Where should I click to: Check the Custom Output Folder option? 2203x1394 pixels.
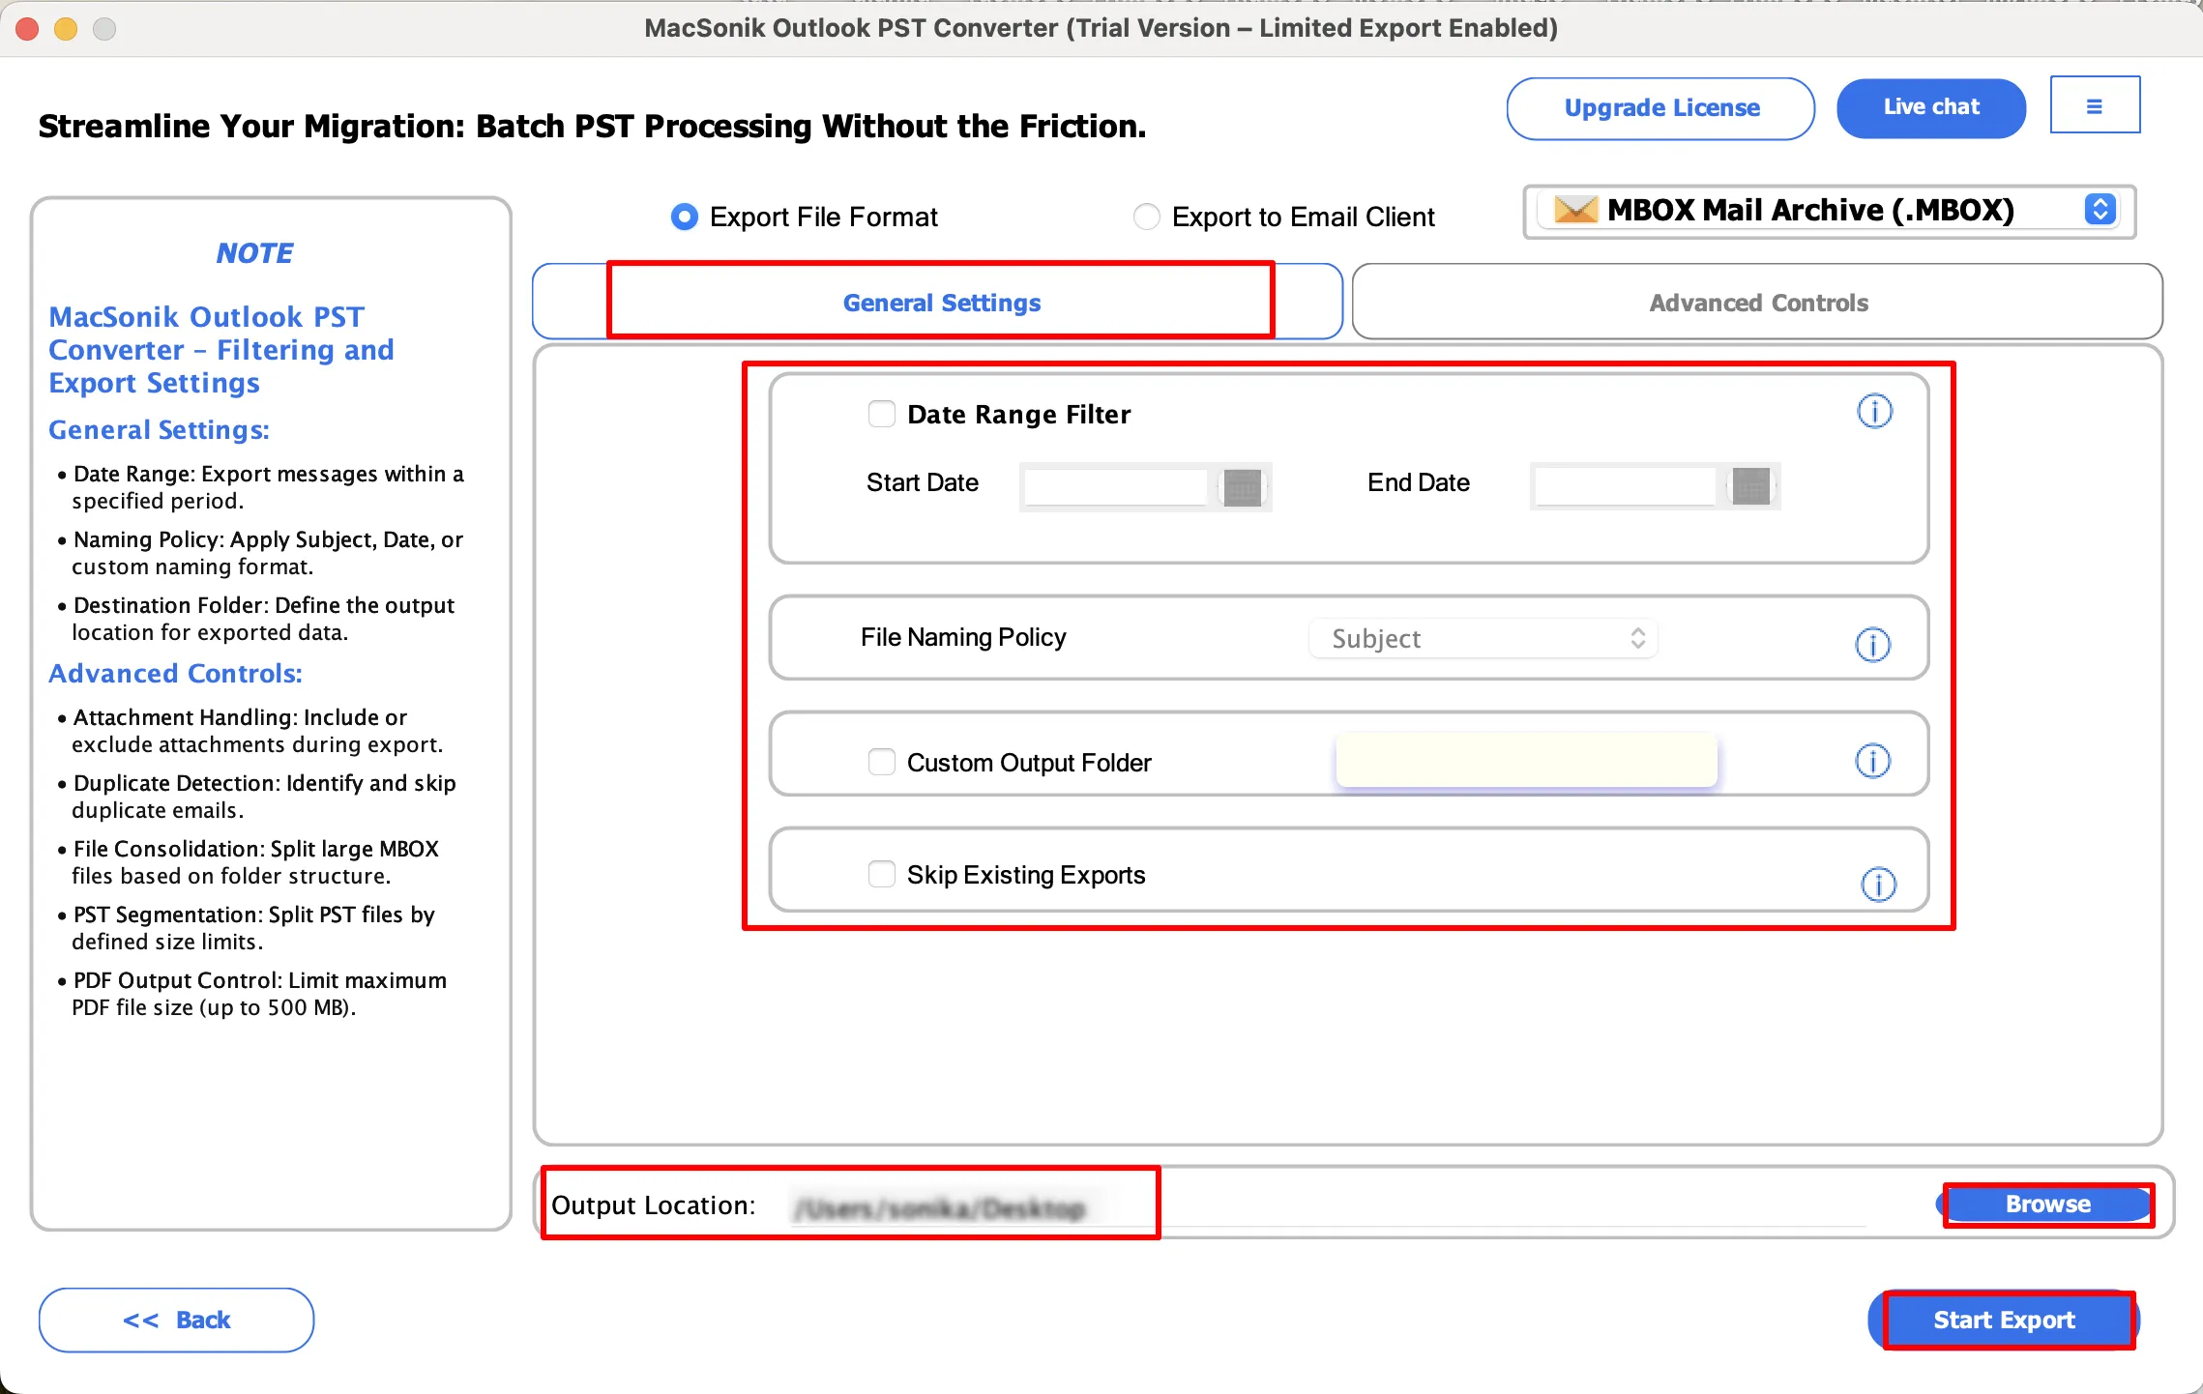[882, 762]
